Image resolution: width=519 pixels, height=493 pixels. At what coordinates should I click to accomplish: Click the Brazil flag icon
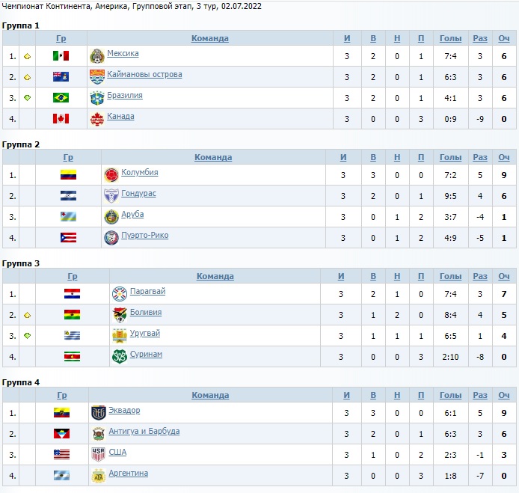61,97
